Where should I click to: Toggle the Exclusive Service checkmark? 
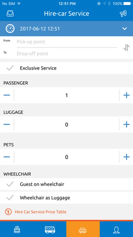(10, 68)
